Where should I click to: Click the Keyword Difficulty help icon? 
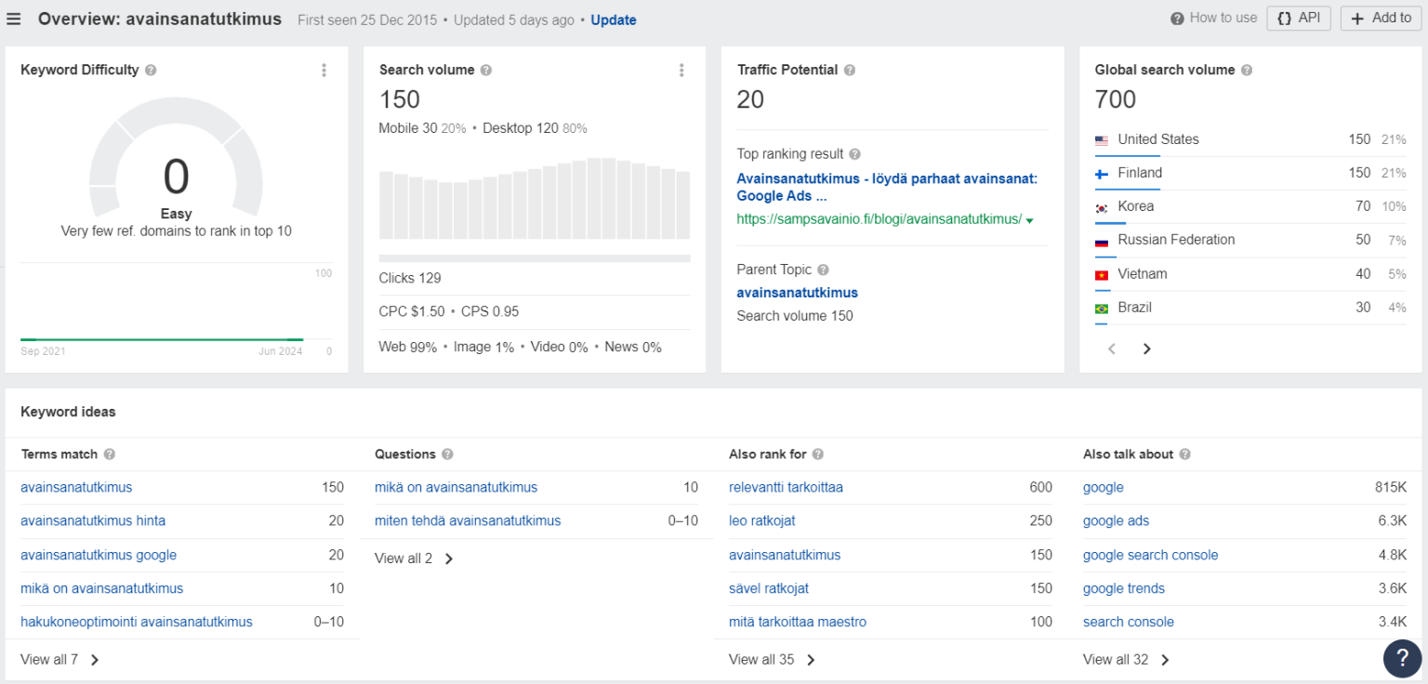151,70
